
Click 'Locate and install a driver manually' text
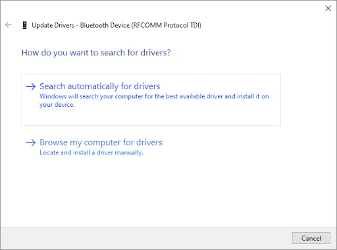[91, 152]
